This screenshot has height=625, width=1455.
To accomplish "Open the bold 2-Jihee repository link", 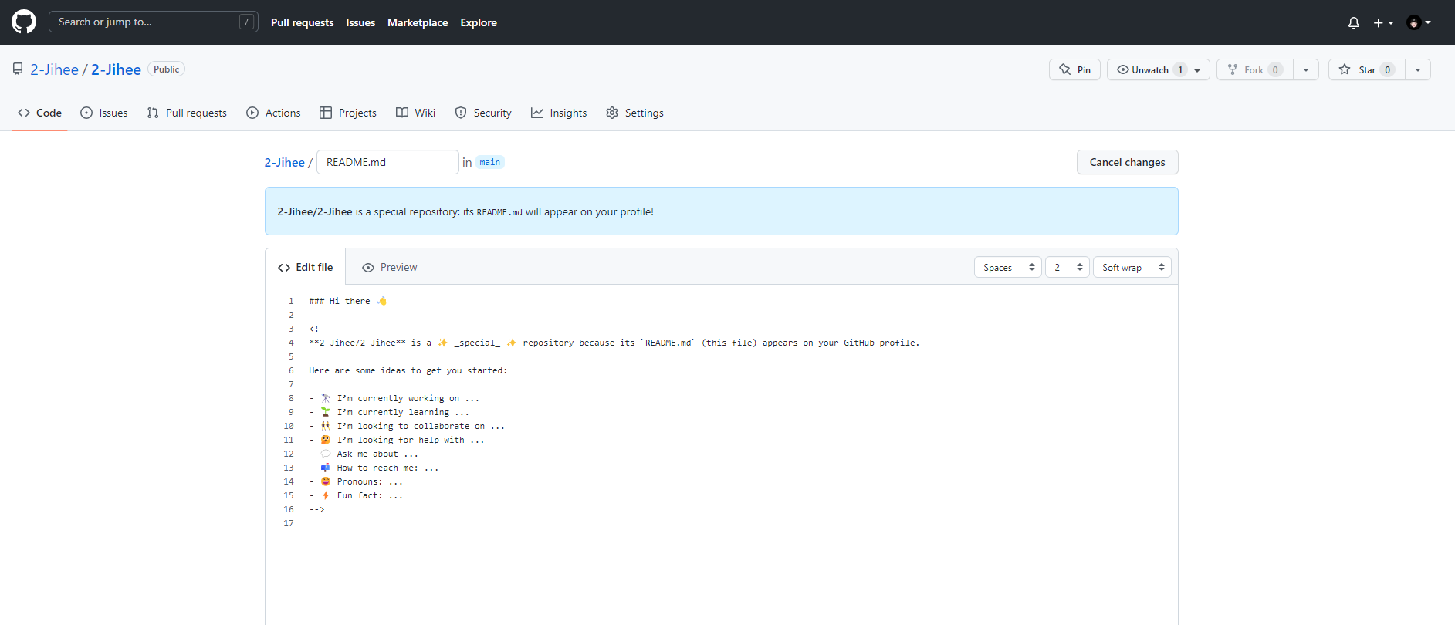I will (116, 69).
